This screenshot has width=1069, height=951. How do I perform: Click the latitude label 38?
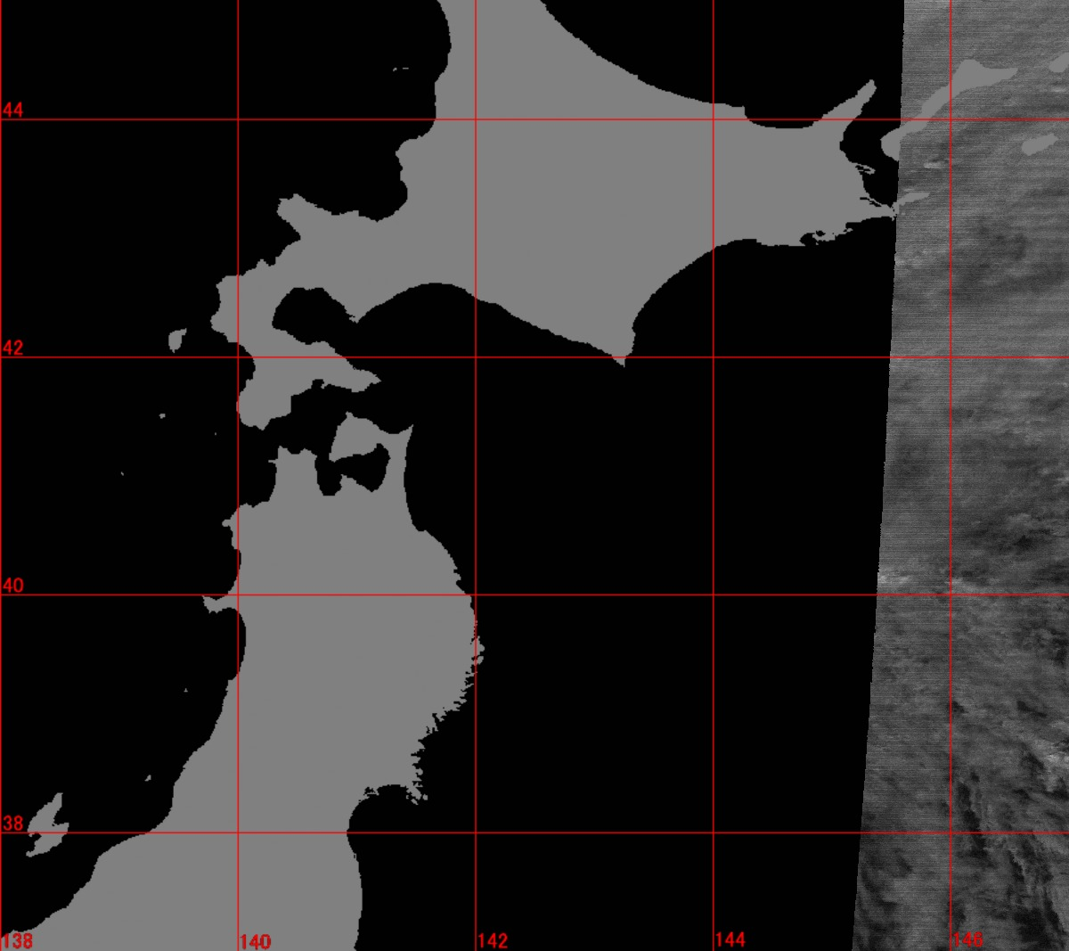point(12,824)
